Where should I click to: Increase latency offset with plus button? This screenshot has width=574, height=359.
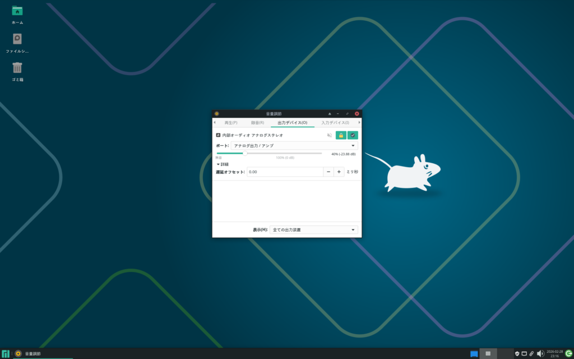(339, 172)
